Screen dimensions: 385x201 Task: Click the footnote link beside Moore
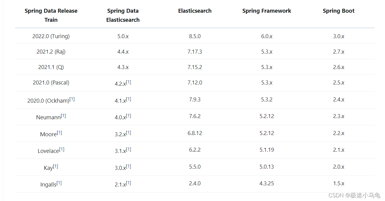(x=59, y=133)
